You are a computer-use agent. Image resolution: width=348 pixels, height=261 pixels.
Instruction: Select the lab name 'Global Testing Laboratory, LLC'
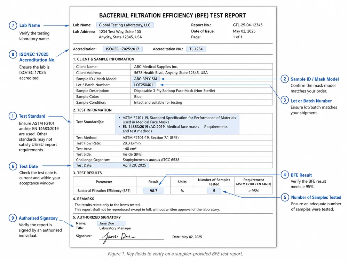coord(125,25)
